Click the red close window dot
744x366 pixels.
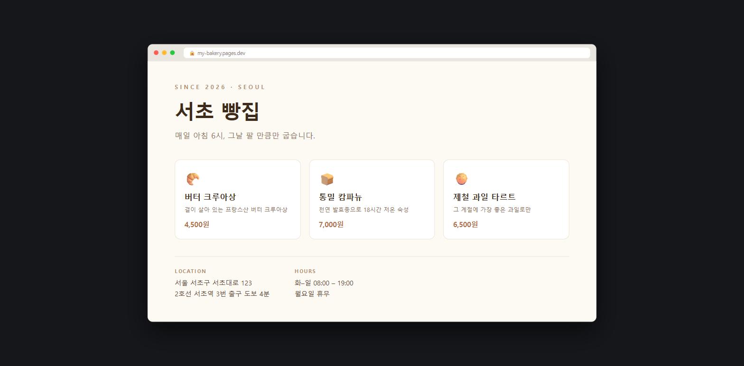tap(156, 53)
